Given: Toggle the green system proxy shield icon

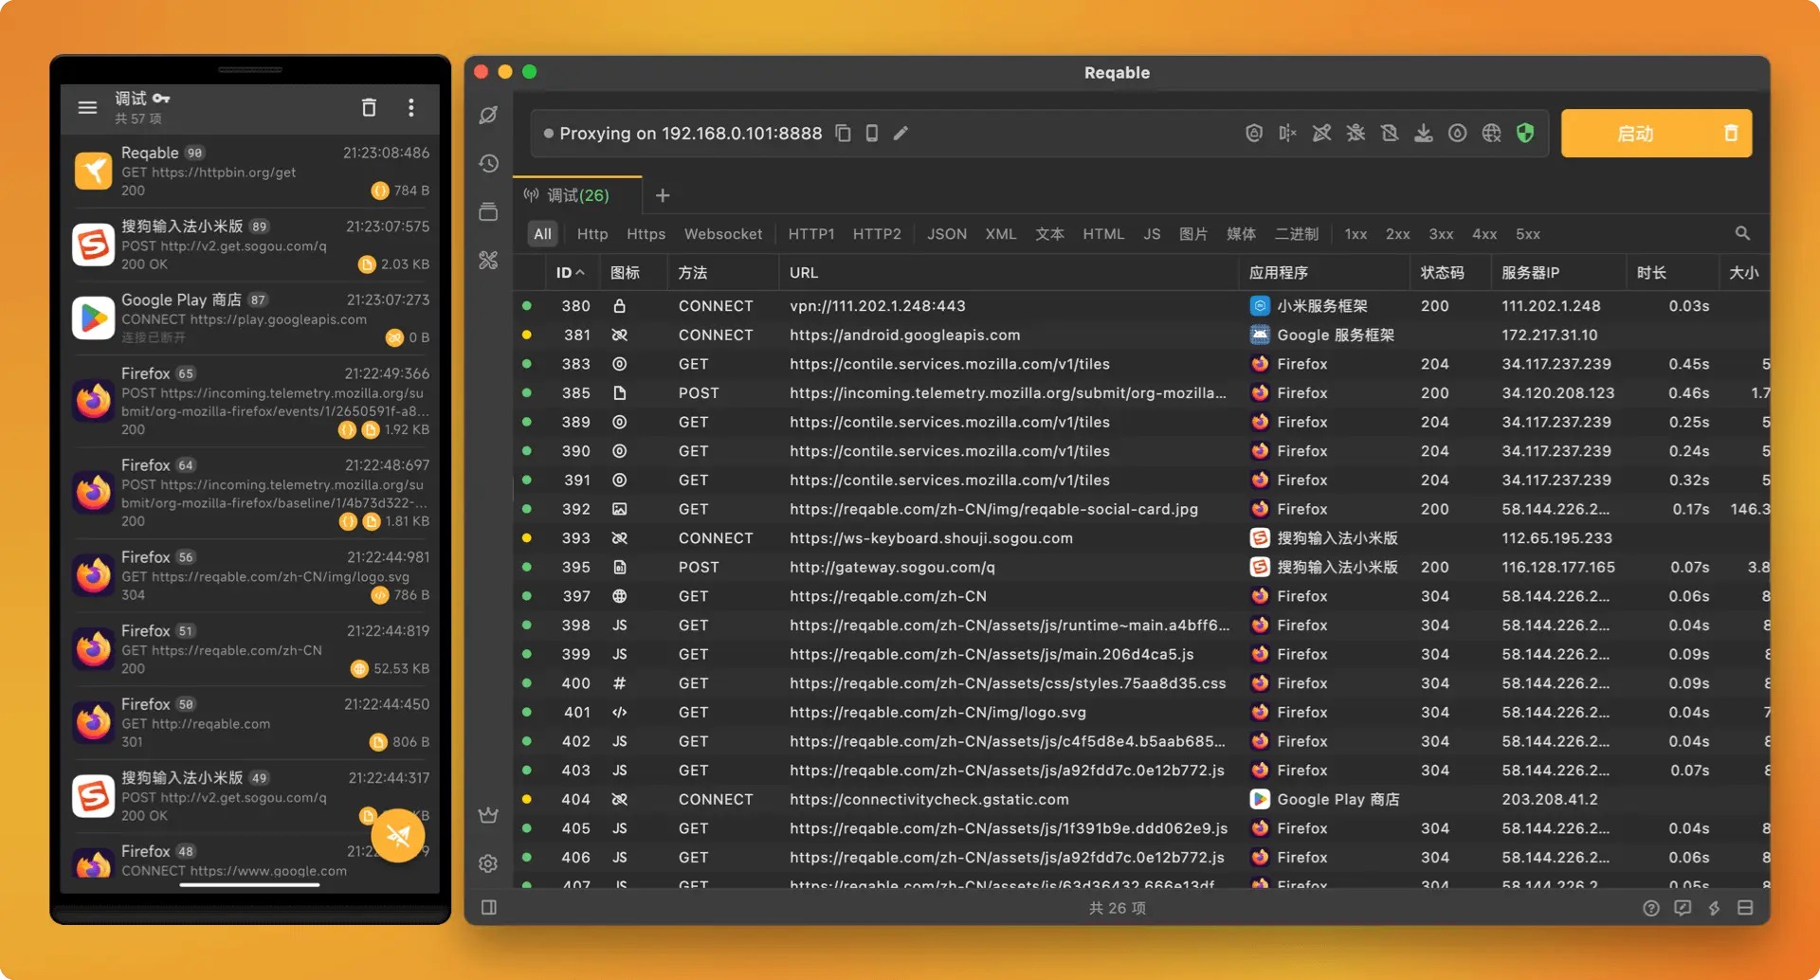Looking at the screenshot, I should [x=1525, y=134].
